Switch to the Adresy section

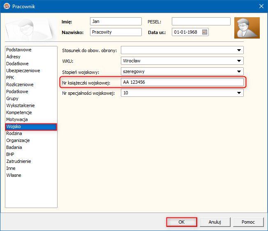(14, 57)
